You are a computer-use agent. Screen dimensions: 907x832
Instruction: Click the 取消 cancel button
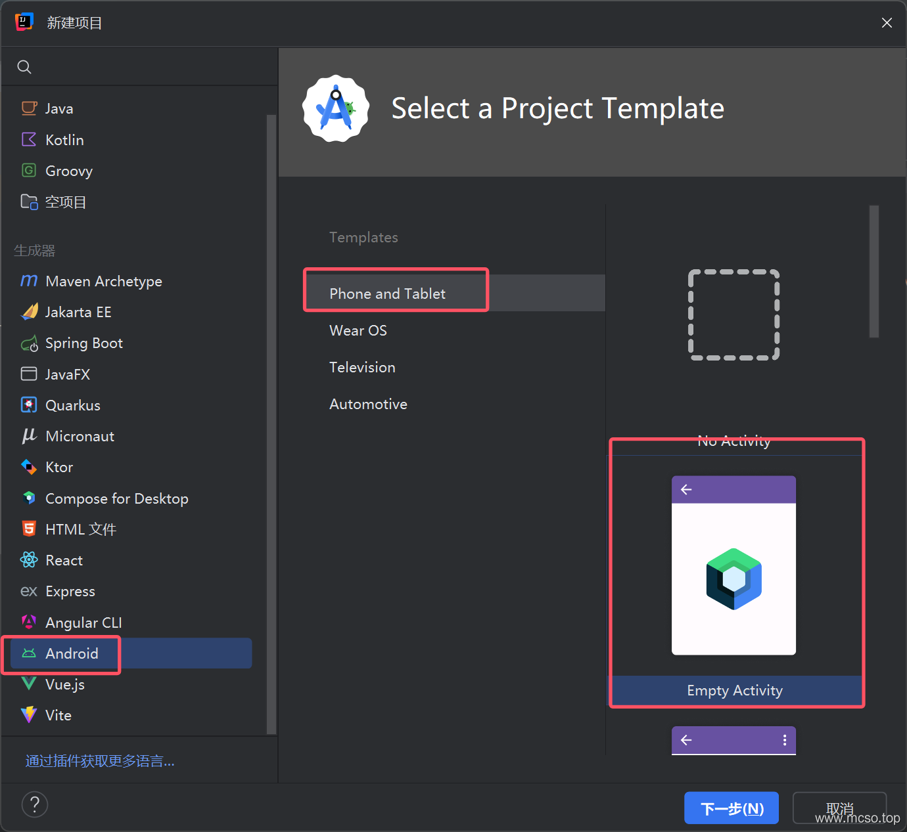coord(839,808)
